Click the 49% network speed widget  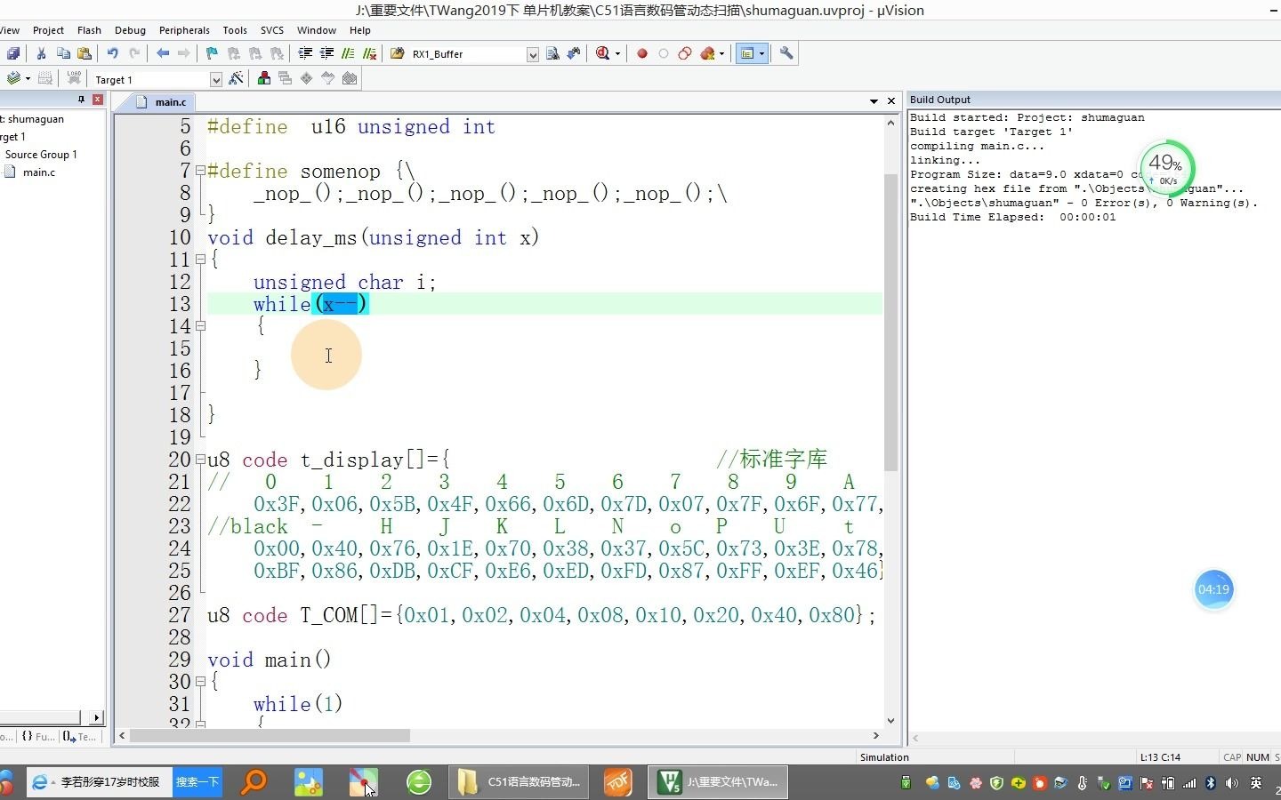coord(1165,167)
